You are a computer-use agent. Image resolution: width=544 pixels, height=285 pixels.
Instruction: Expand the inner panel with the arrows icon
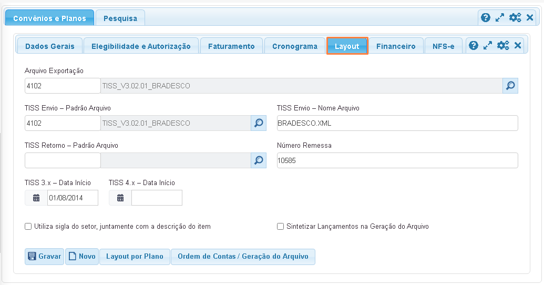click(488, 46)
